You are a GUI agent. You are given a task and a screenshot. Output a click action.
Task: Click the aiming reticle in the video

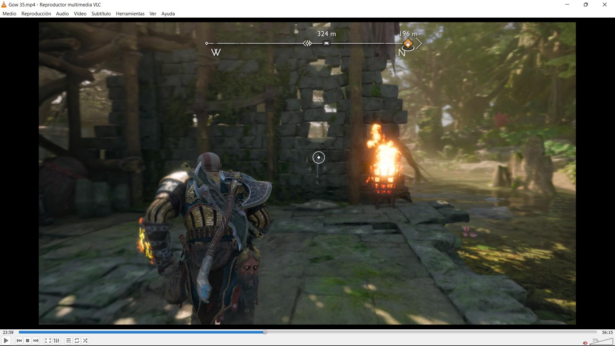click(x=318, y=158)
